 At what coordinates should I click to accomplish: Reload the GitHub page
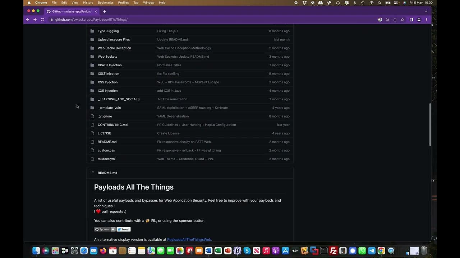coord(42,20)
